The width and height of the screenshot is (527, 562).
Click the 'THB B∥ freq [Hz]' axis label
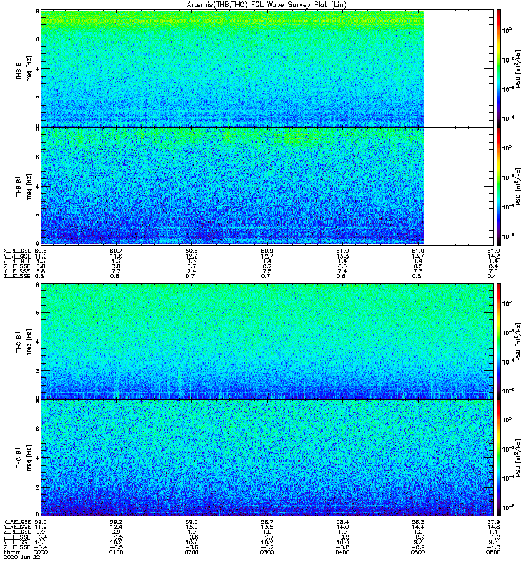click(24, 186)
